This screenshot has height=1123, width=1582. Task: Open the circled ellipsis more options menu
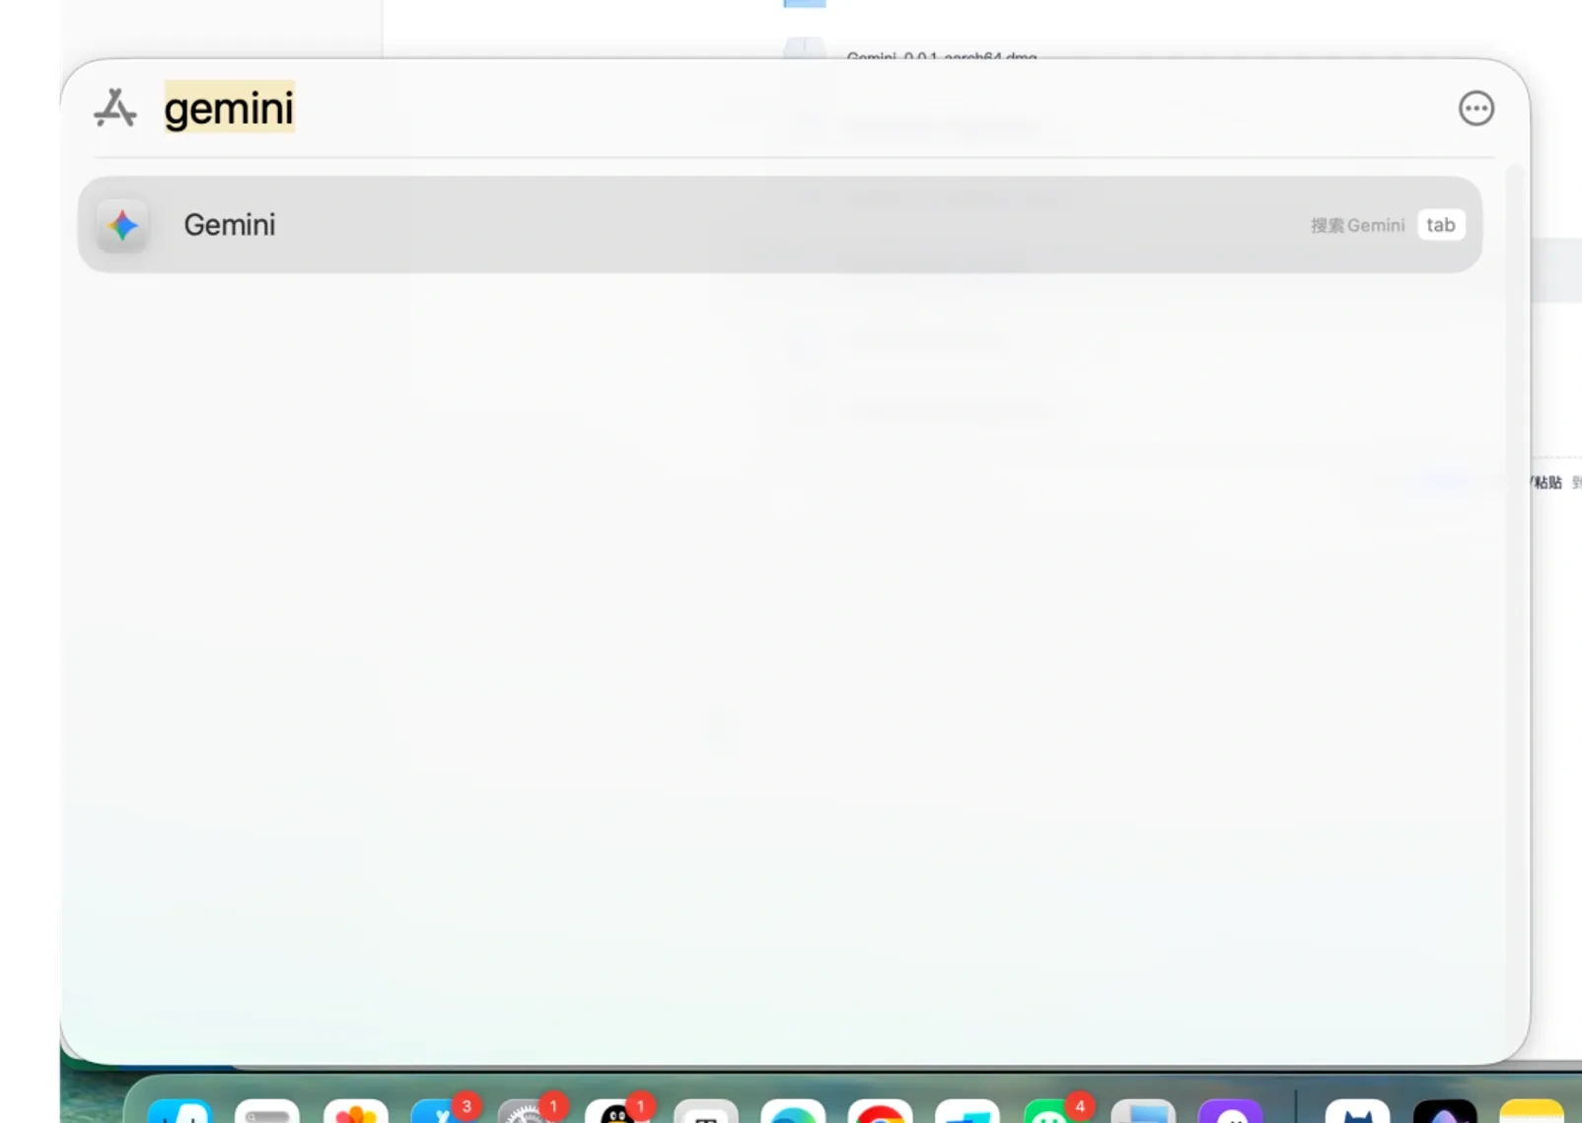[x=1475, y=109]
